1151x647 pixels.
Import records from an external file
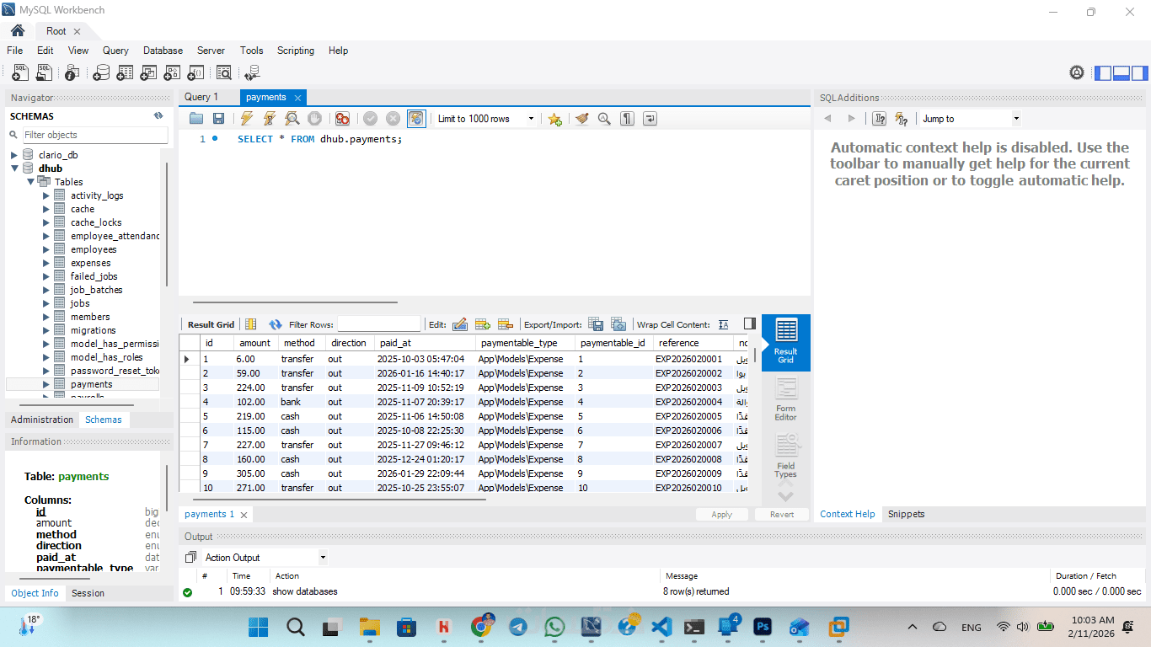pos(618,324)
